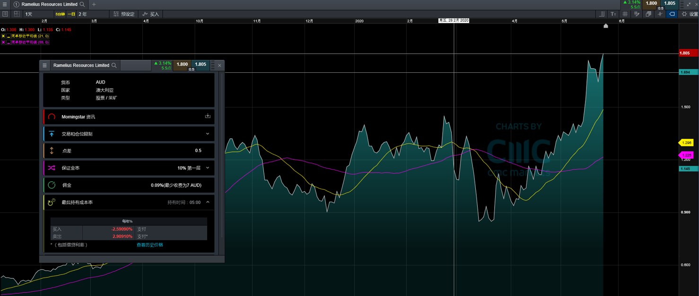Viewport: 699px width, 296px height.
Task: Search product in the info panel
Action: pyautogui.click(x=114, y=65)
